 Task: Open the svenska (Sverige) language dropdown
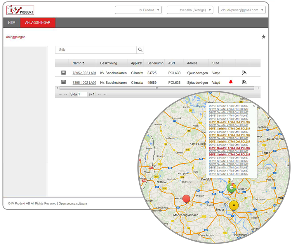(190, 10)
